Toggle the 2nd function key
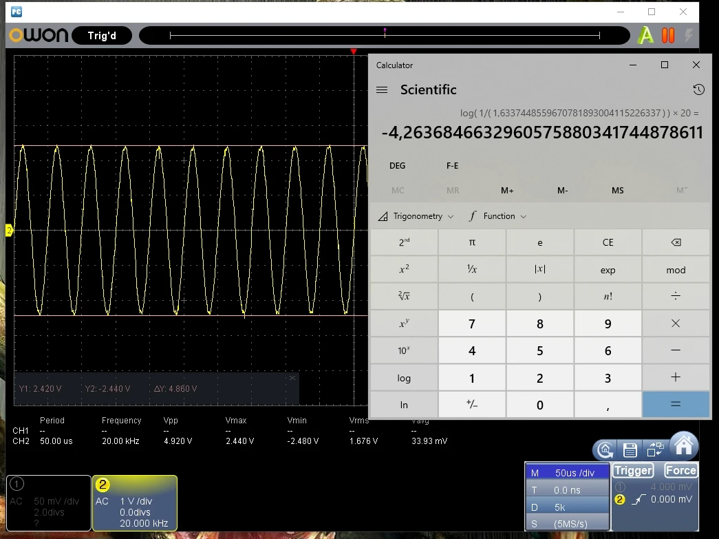Image resolution: width=719 pixels, height=539 pixels. [x=404, y=242]
